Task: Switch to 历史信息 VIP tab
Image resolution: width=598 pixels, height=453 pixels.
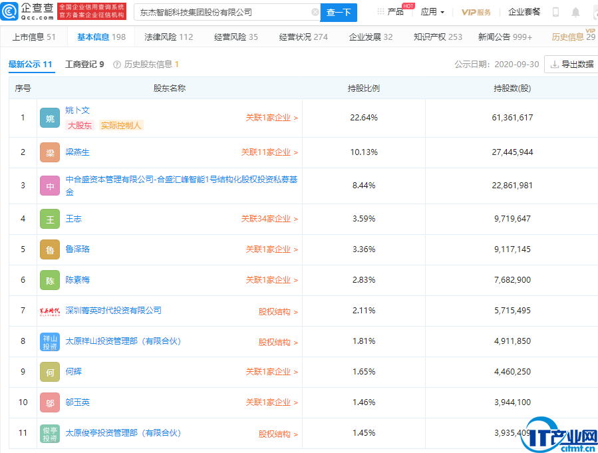Action: pyautogui.click(x=573, y=36)
